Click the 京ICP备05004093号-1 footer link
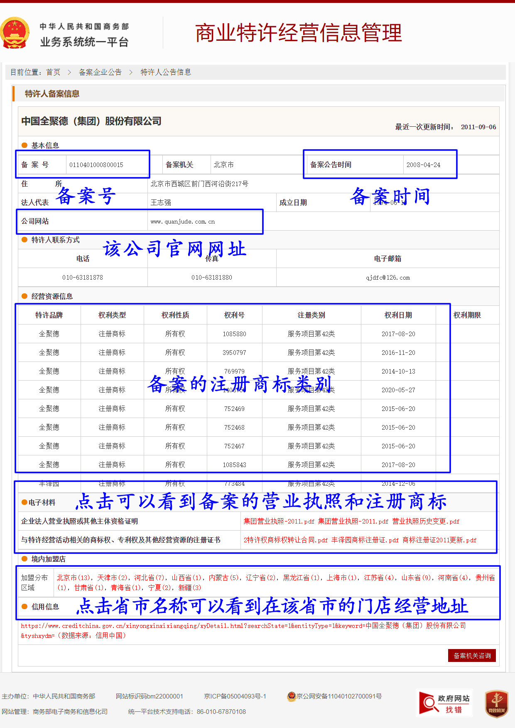Screen dimensions: 515x728 click(235, 696)
